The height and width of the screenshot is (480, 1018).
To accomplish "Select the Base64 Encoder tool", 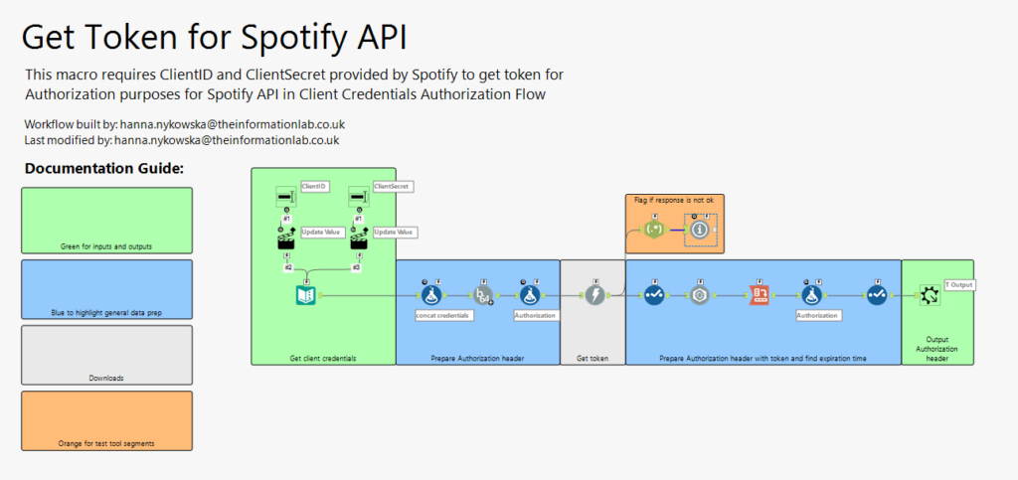I will [482, 296].
